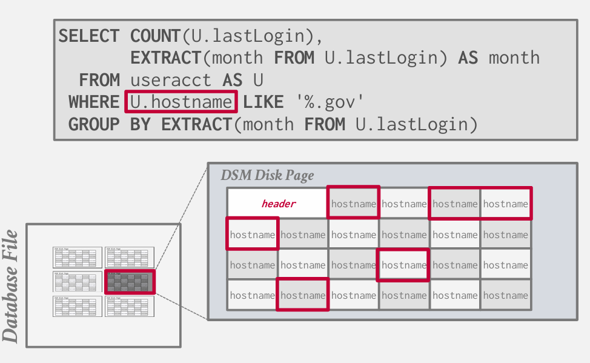Click the red-boxed hostname in the third row
590x363 pixels.
404,265
